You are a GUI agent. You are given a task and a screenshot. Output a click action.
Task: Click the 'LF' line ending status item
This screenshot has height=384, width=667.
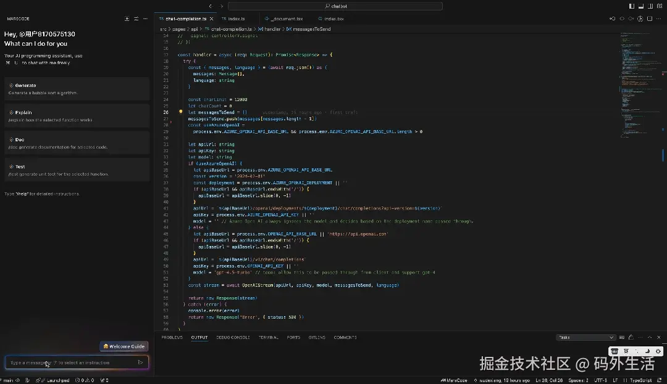[615, 380]
